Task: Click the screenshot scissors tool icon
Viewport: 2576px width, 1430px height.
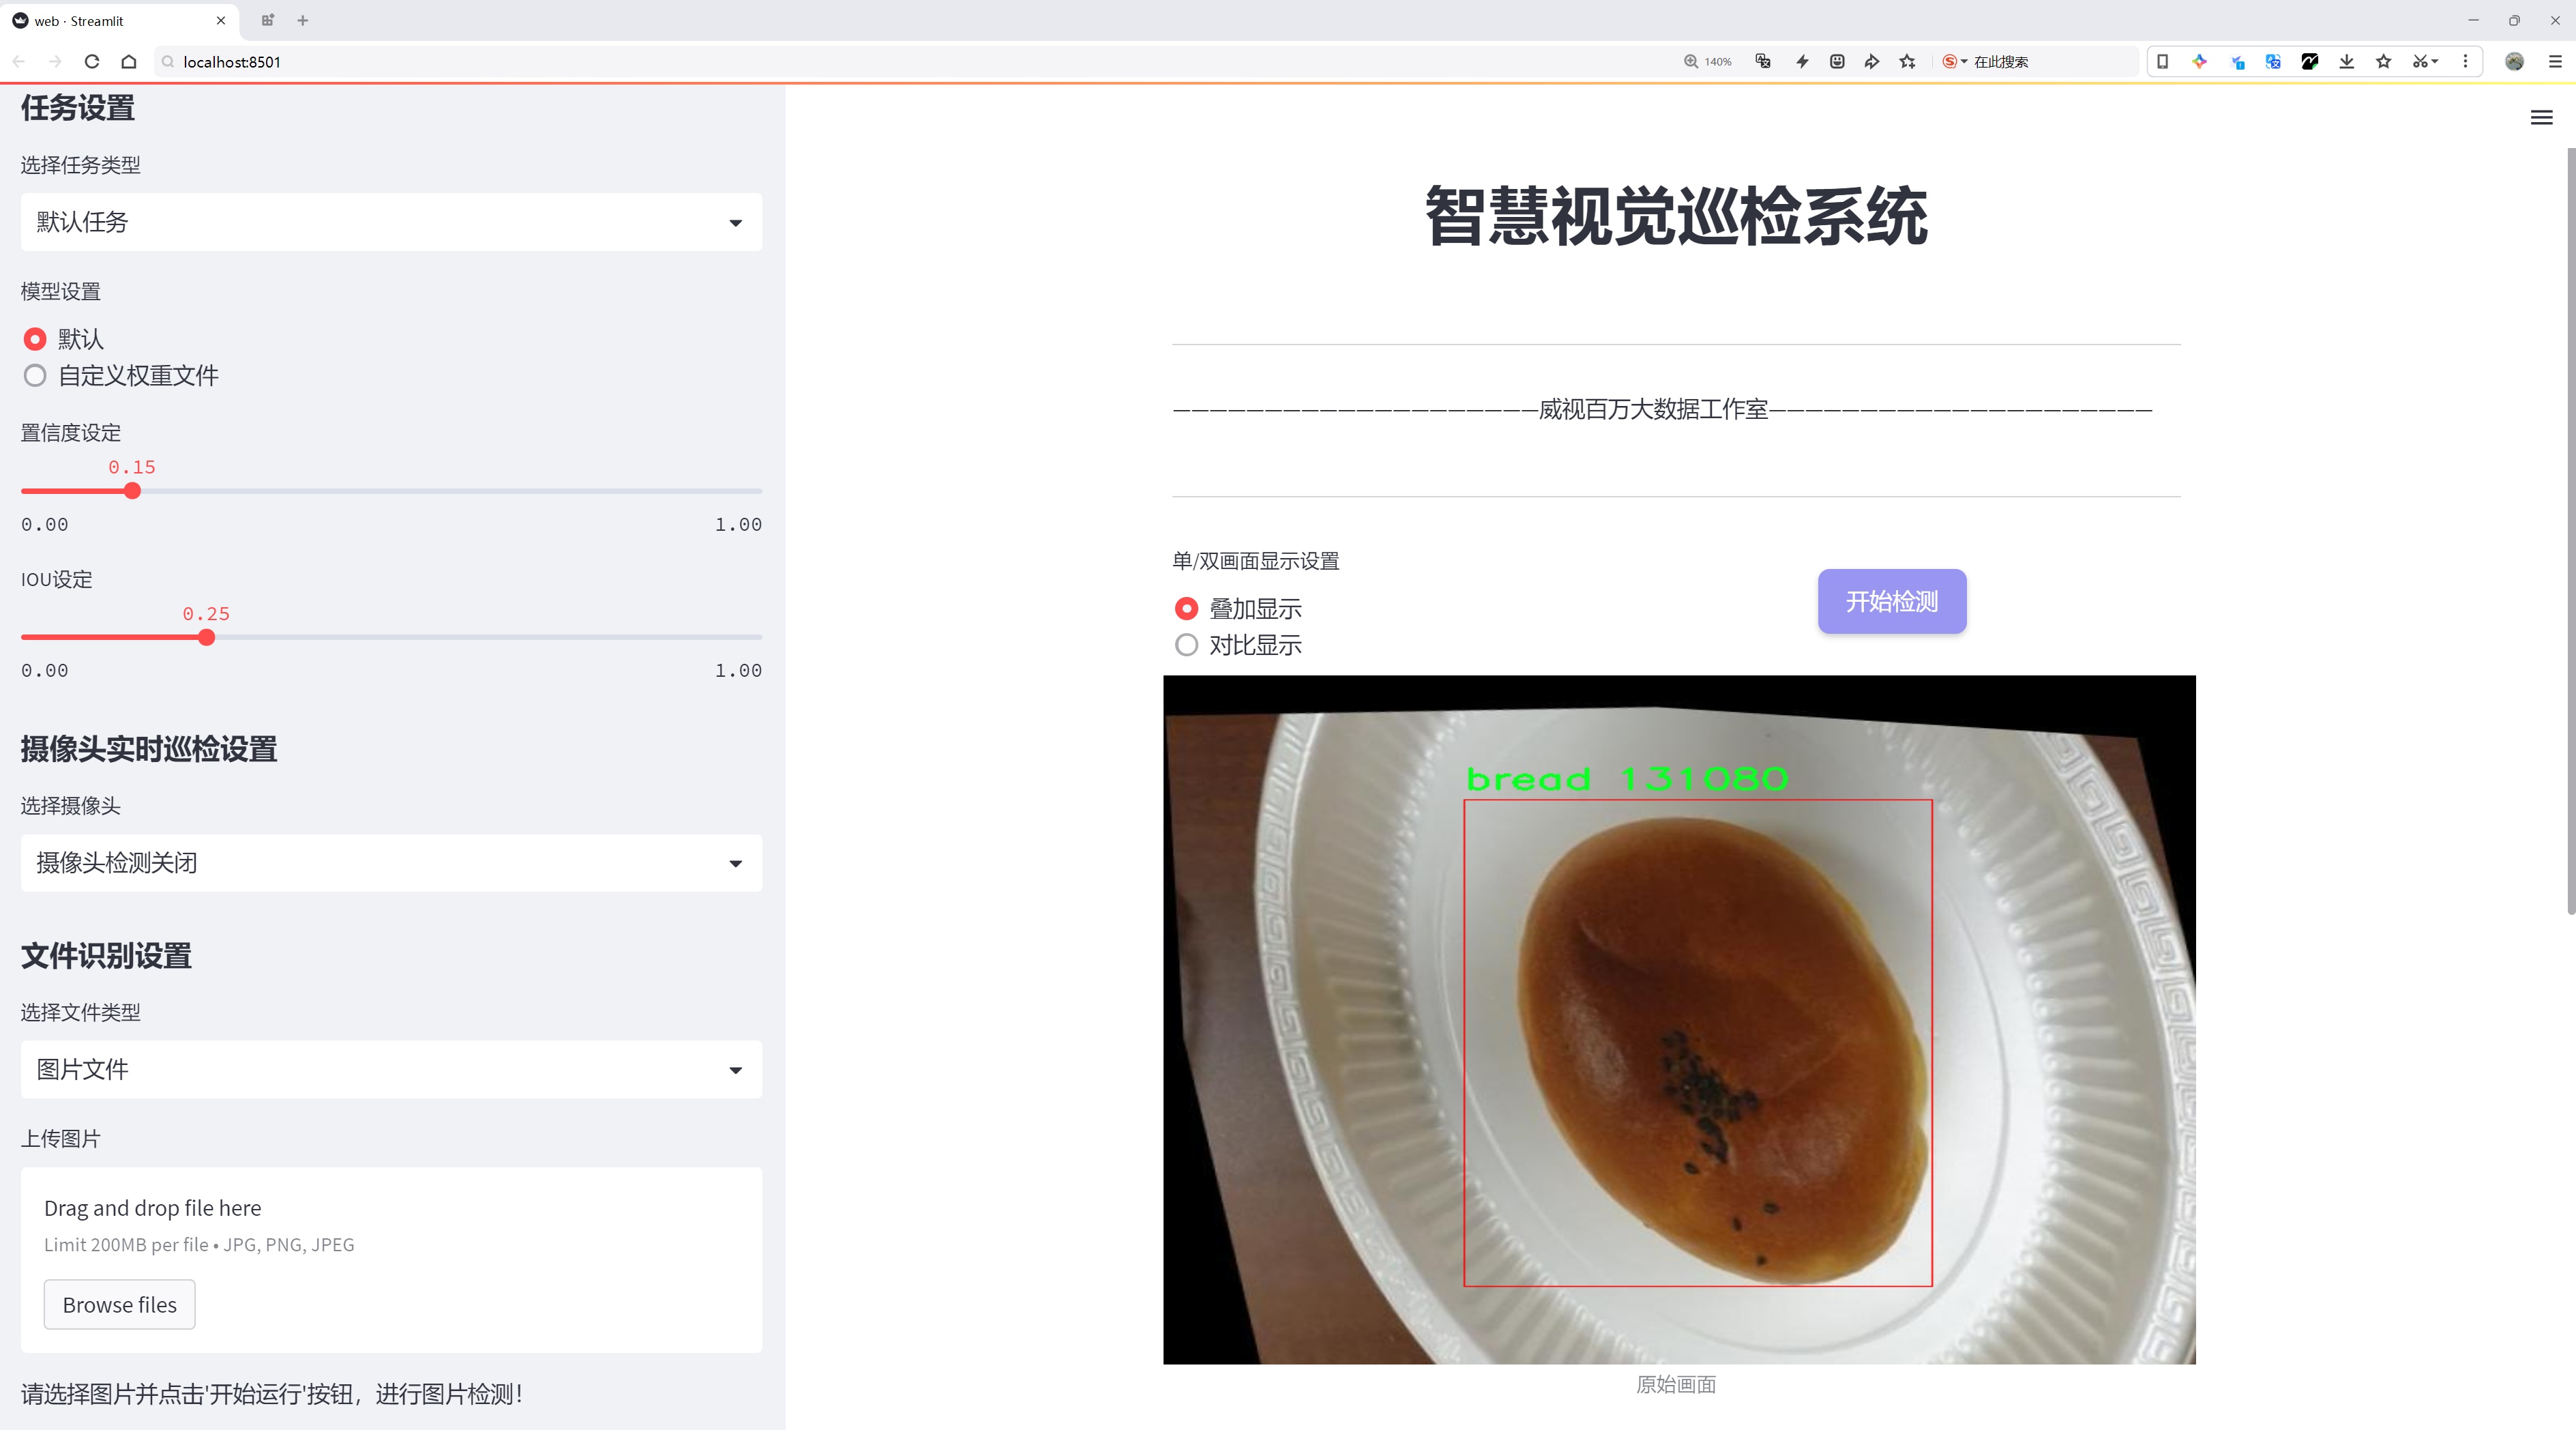Action: [x=2419, y=62]
